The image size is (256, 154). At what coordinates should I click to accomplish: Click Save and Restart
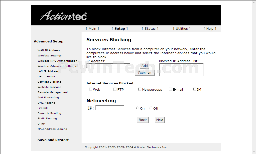coord(53,140)
